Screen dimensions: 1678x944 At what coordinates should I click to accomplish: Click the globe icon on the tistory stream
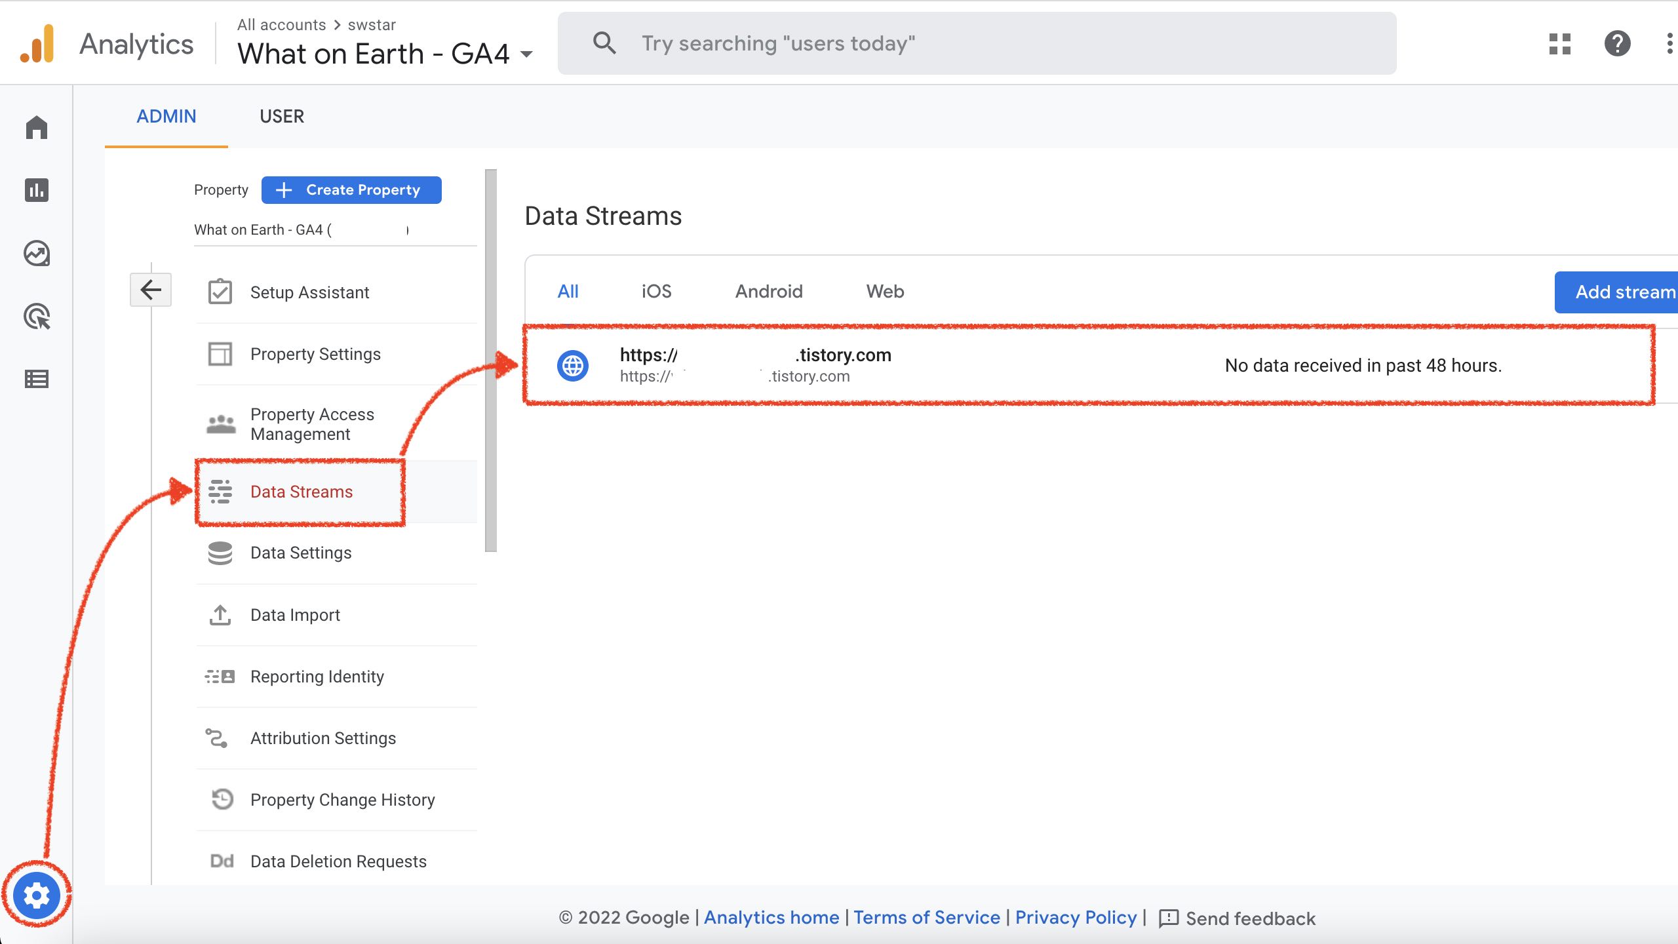[572, 365]
